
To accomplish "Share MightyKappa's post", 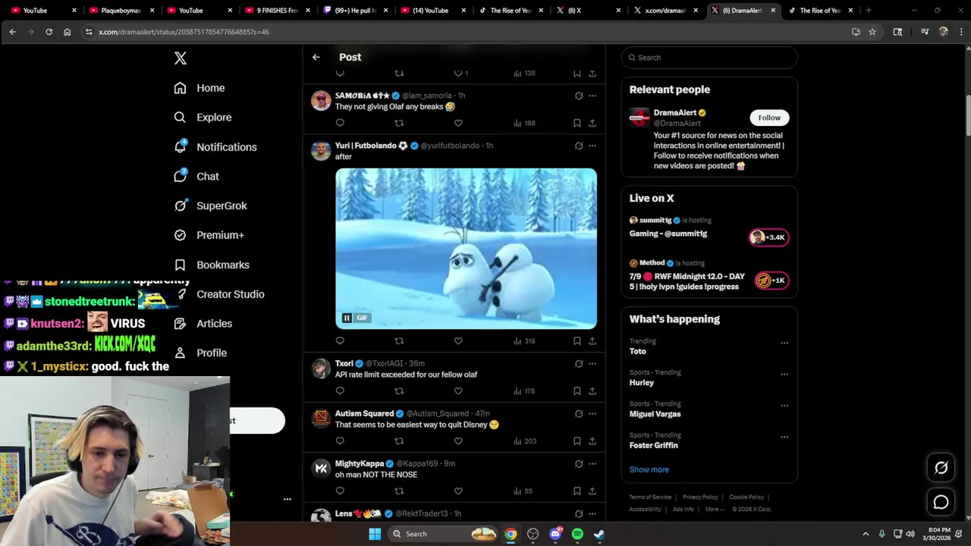I will coord(592,491).
